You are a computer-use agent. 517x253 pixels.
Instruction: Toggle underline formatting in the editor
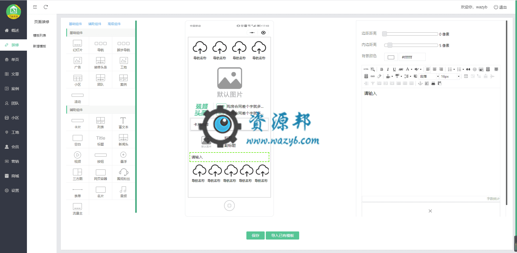[394, 69]
